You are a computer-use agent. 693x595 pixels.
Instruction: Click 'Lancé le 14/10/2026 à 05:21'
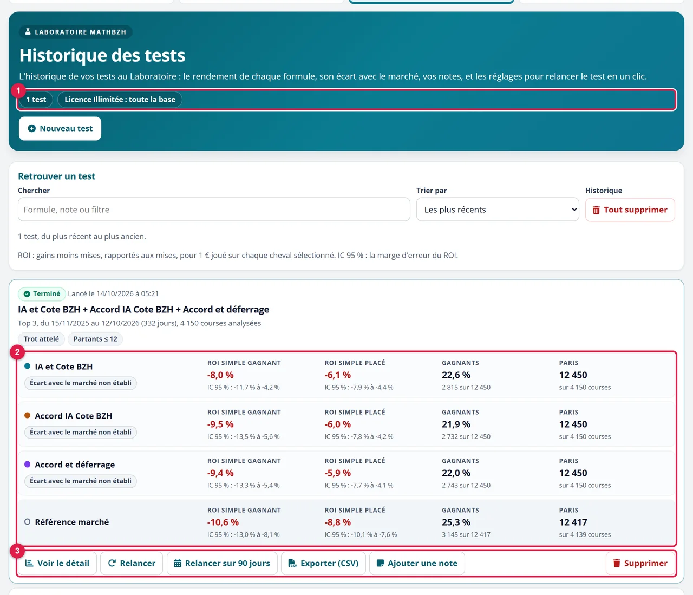pos(113,294)
